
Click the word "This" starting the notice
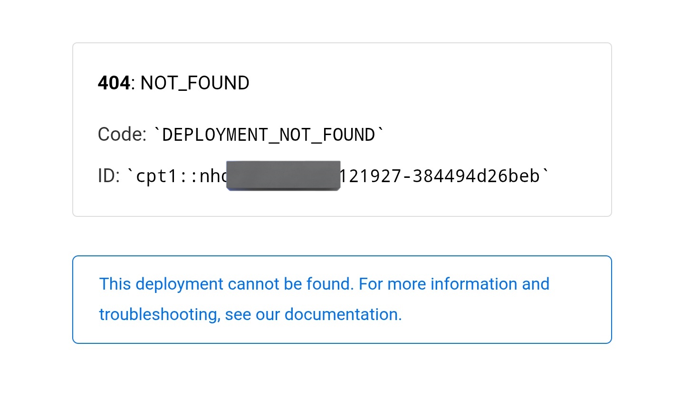click(x=115, y=284)
